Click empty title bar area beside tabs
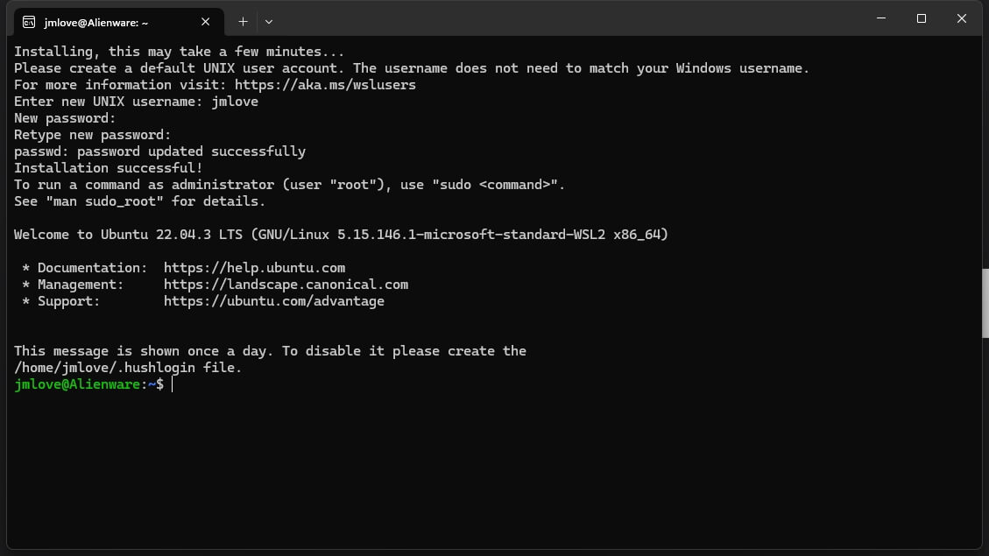 (x=569, y=19)
